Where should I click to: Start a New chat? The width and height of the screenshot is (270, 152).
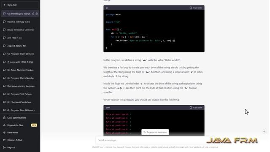tap(20, 5)
